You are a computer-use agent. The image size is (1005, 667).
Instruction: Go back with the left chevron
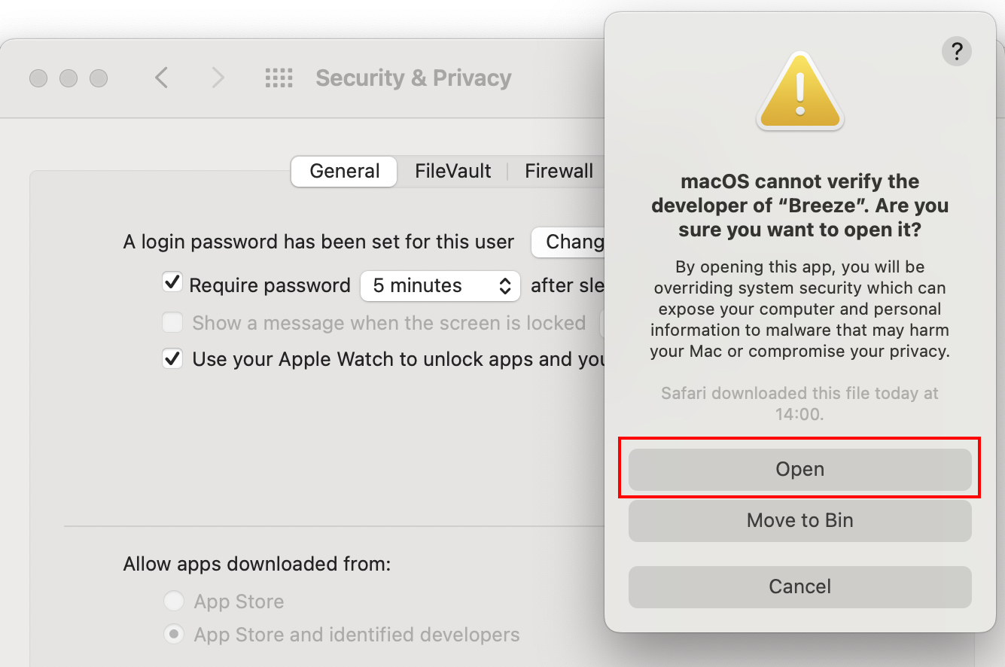[x=161, y=78]
